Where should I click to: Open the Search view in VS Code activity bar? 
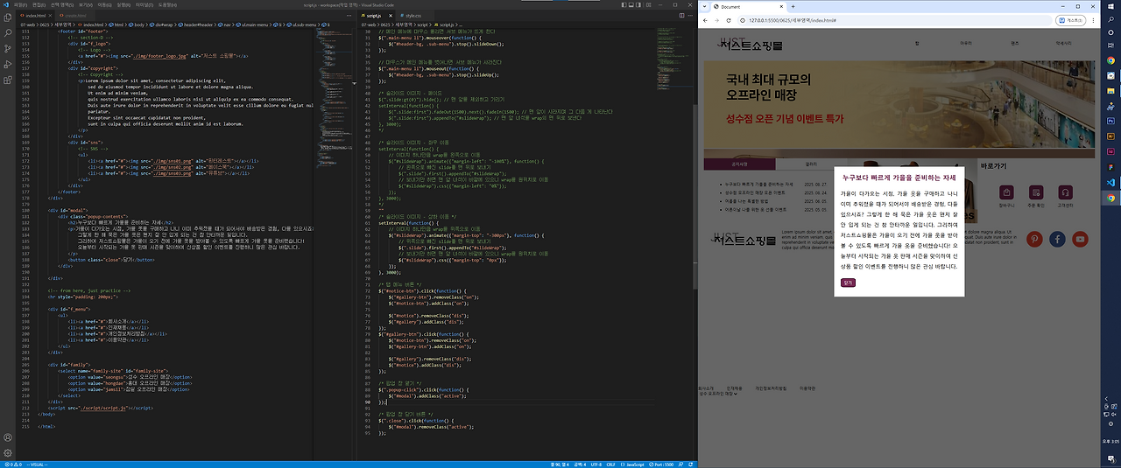click(x=8, y=34)
